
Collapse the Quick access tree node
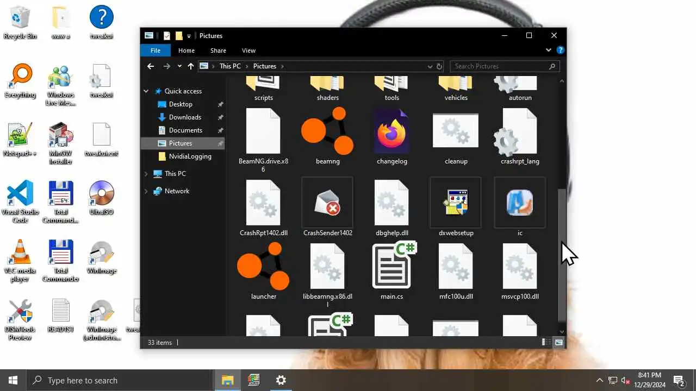(x=146, y=91)
